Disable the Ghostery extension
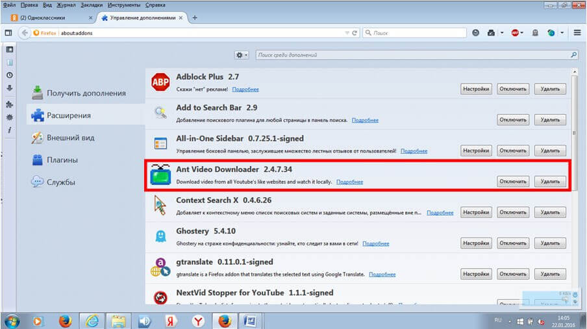Image resolution: width=587 pixels, height=329 pixels. pyautogui.click(x=513, y=243)
